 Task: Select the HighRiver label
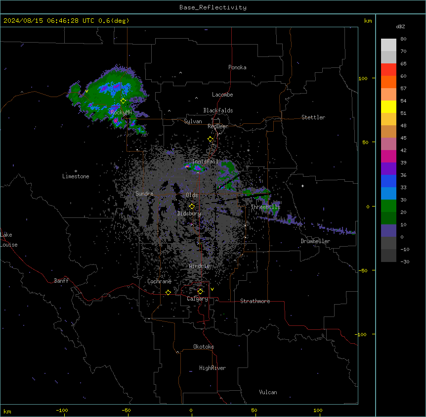pyautogui.click(x=213, y=368)
